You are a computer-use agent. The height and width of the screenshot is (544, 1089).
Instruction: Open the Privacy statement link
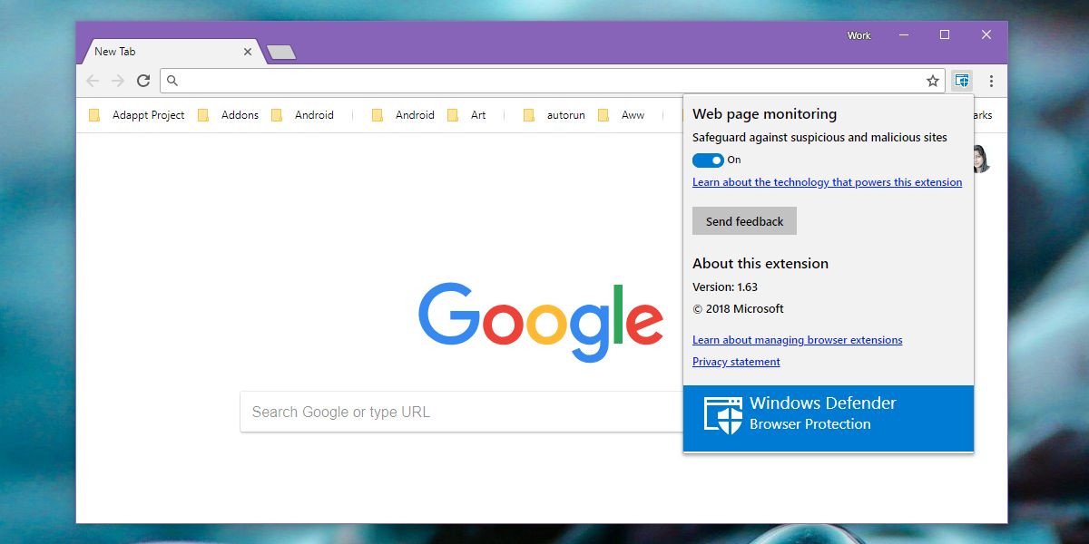point(736,362)
